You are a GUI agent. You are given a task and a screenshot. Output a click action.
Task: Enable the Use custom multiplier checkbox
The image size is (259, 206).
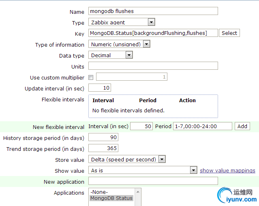click(x=91, y=77)
